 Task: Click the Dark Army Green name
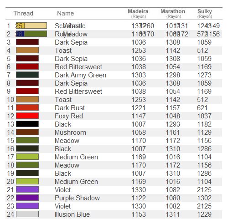click(80, 75)
